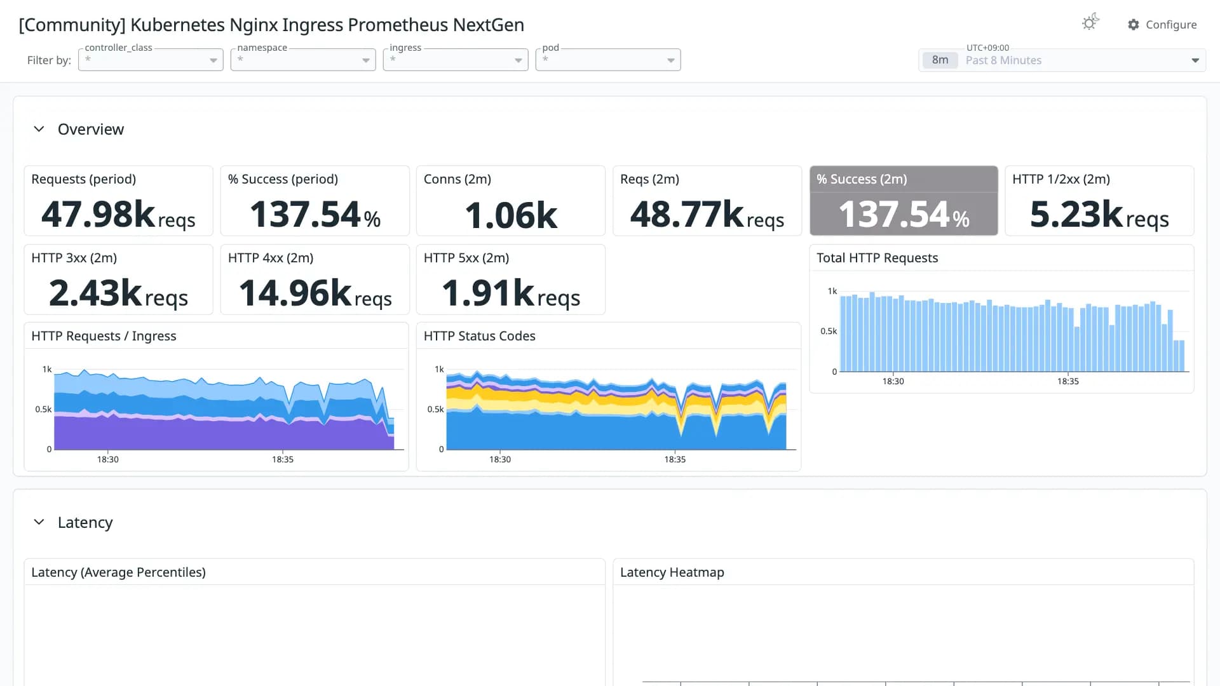Collapse the Overview section

(39, 129)
